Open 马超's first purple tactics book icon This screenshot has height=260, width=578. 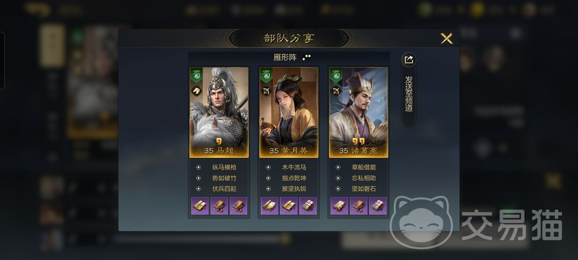200,206
